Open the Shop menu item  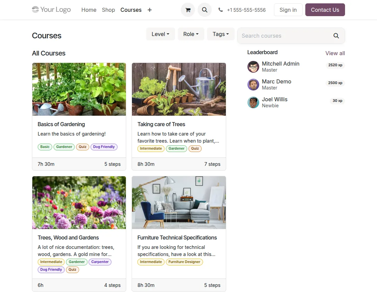coord(108,10)
